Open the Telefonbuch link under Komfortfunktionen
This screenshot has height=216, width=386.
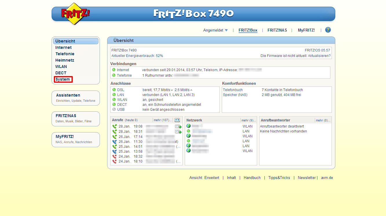(233, 90)
